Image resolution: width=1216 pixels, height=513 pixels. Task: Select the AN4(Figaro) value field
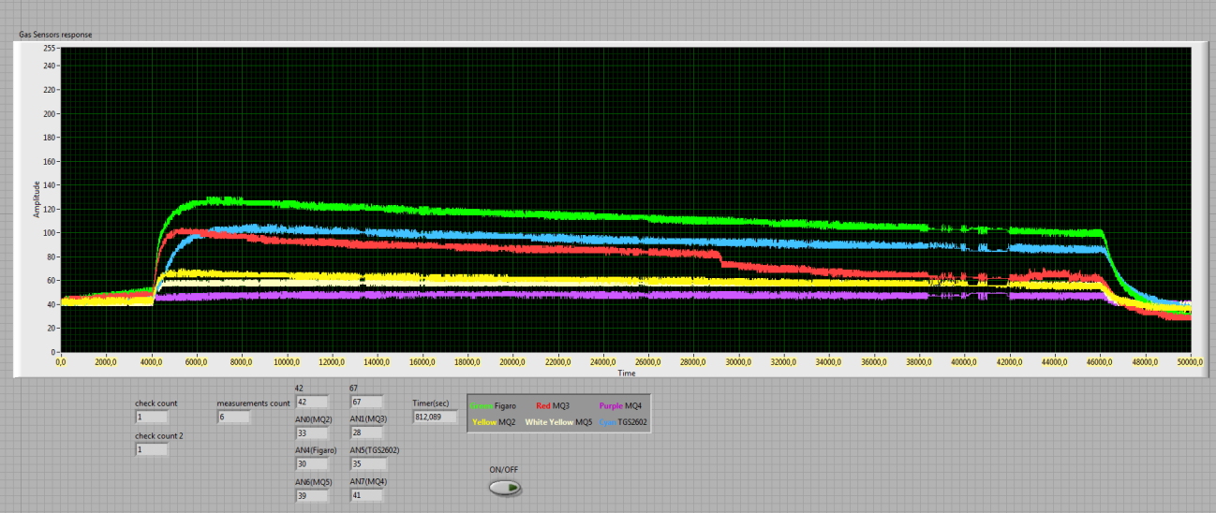coord(311,464)
